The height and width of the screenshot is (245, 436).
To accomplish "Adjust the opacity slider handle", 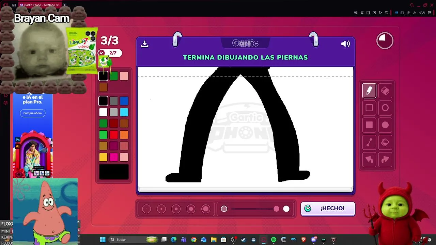I will tap(276, 209).
